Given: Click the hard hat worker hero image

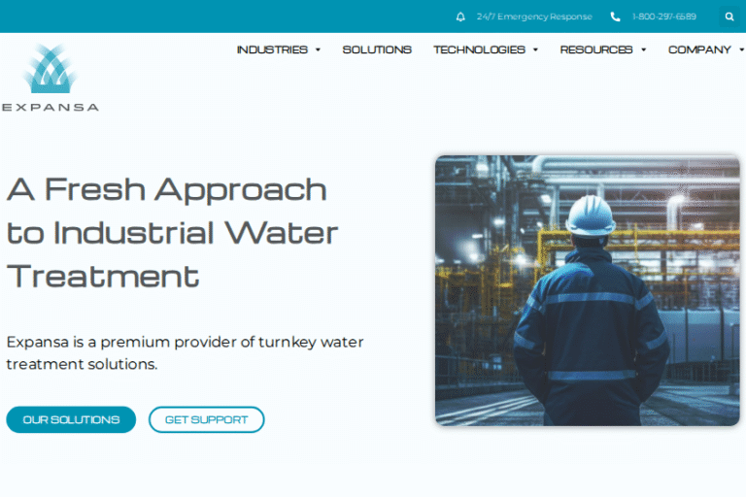Looking at the screenshot, I should coord(587,290).
